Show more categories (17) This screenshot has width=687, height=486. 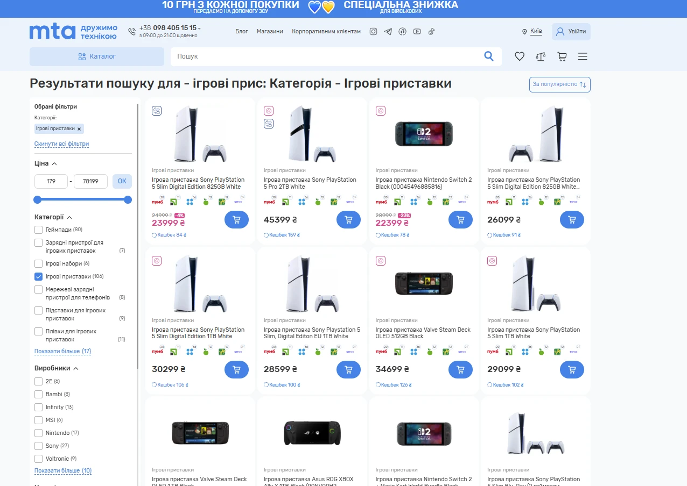62,351
